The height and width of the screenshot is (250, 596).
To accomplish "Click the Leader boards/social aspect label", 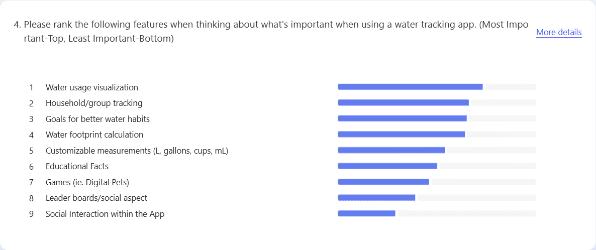I will tap(96, 198).
